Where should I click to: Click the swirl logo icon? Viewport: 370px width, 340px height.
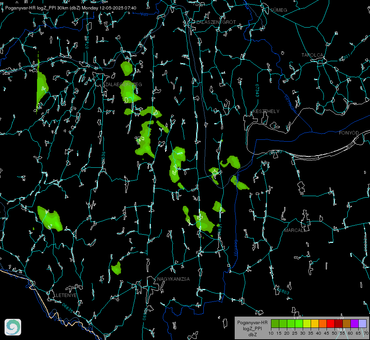point(13,327)
